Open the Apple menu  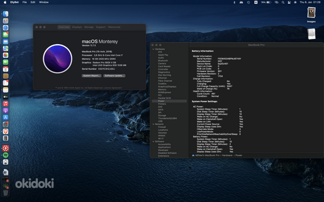(x=5, y=2)
